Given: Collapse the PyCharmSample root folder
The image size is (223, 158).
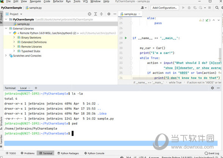Looking at the screenshot, I should coord(6,19).
